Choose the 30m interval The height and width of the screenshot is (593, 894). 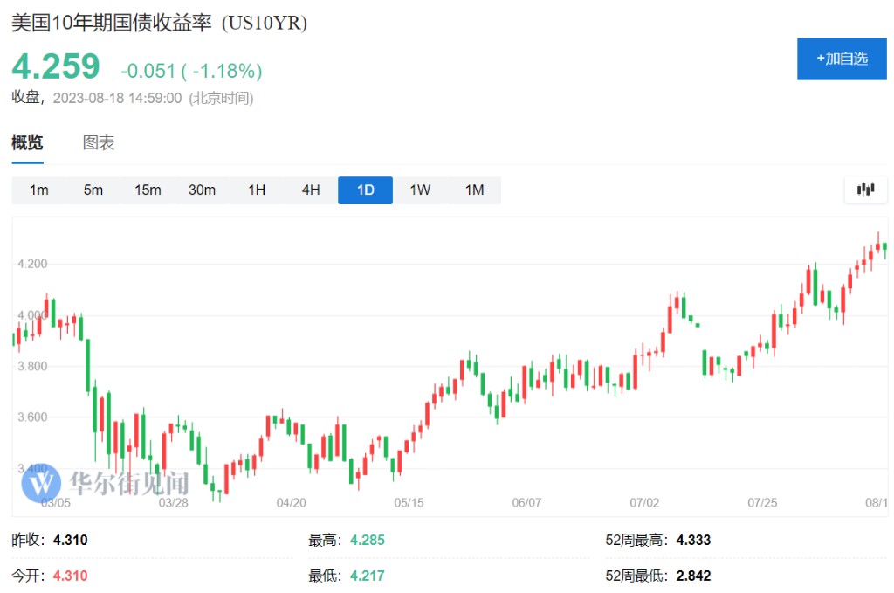[x=202, y=190]
